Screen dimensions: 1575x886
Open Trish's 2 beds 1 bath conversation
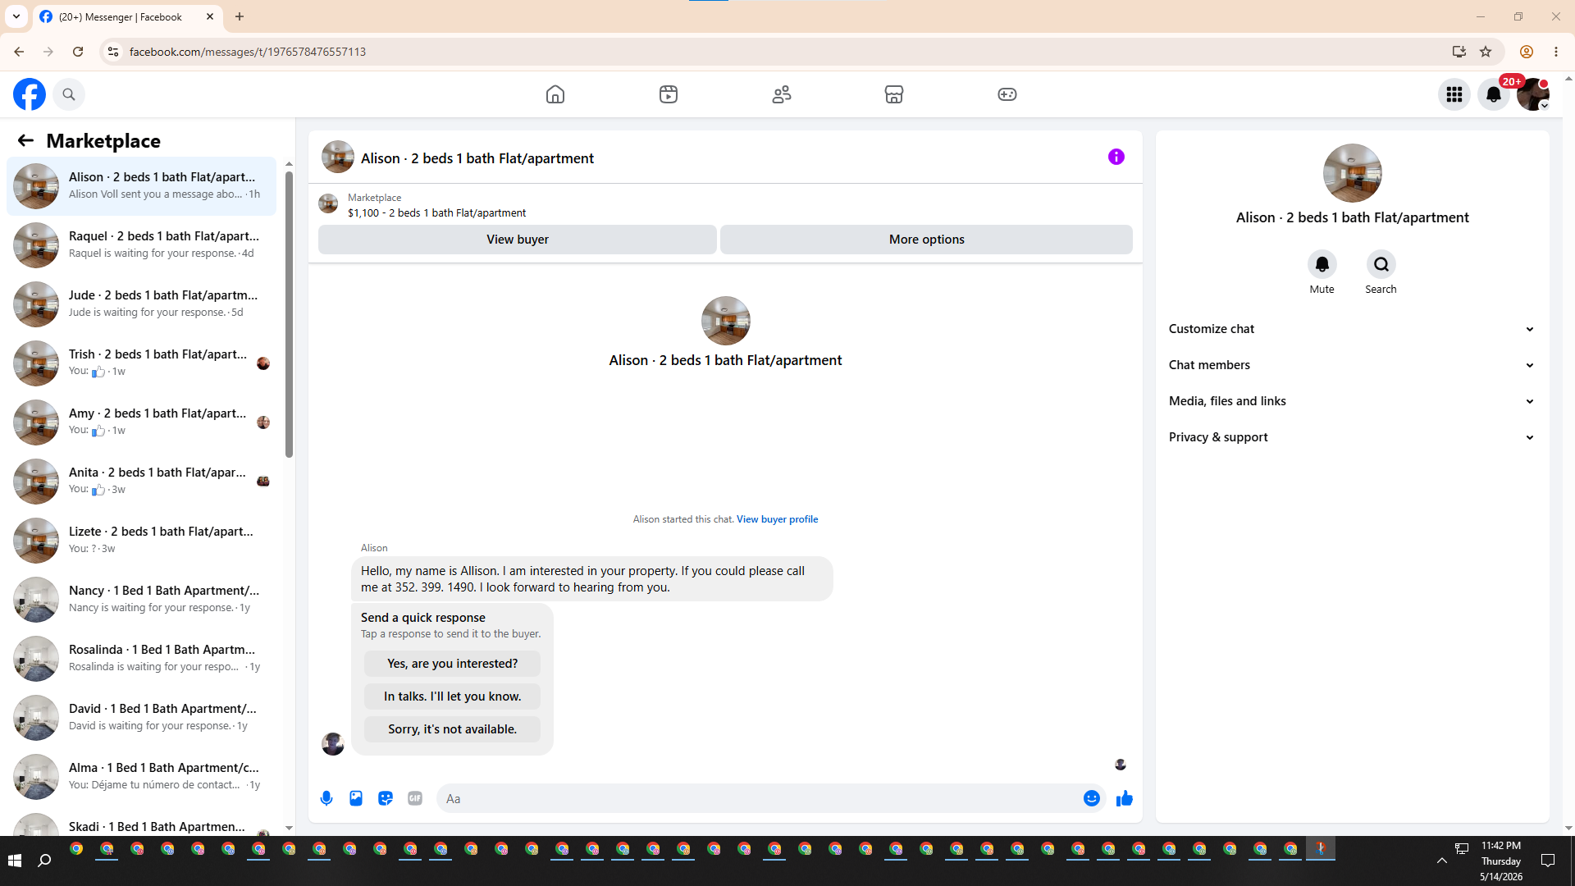point(141,363)
